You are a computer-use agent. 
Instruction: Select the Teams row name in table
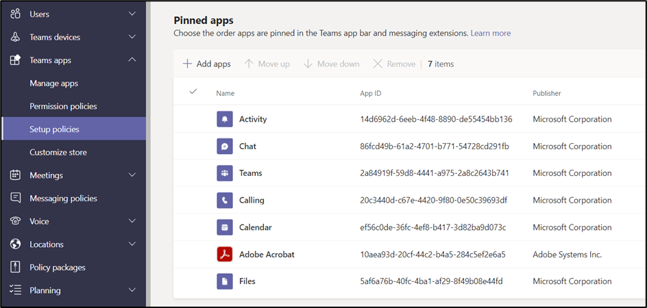pyautogui.click(x=250, y=173)
